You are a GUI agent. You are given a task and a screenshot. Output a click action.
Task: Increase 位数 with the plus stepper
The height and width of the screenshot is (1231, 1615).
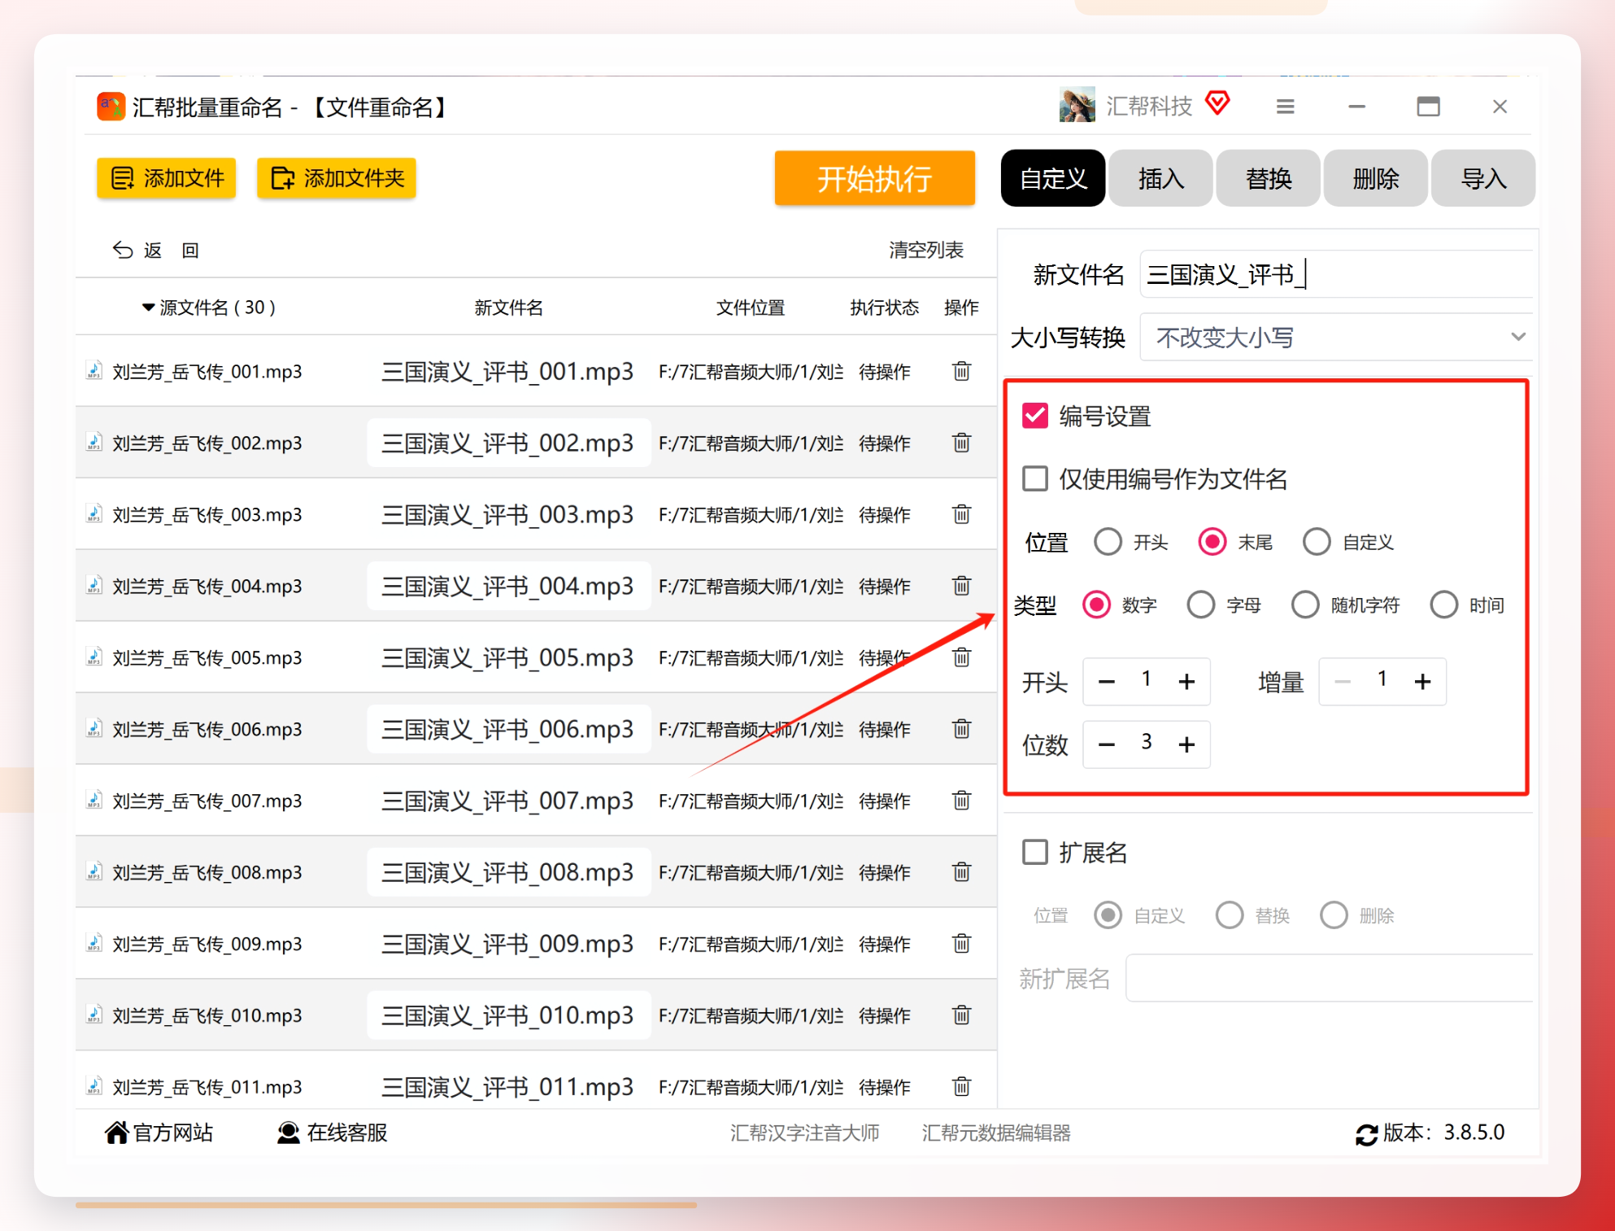click(1186, 744)
